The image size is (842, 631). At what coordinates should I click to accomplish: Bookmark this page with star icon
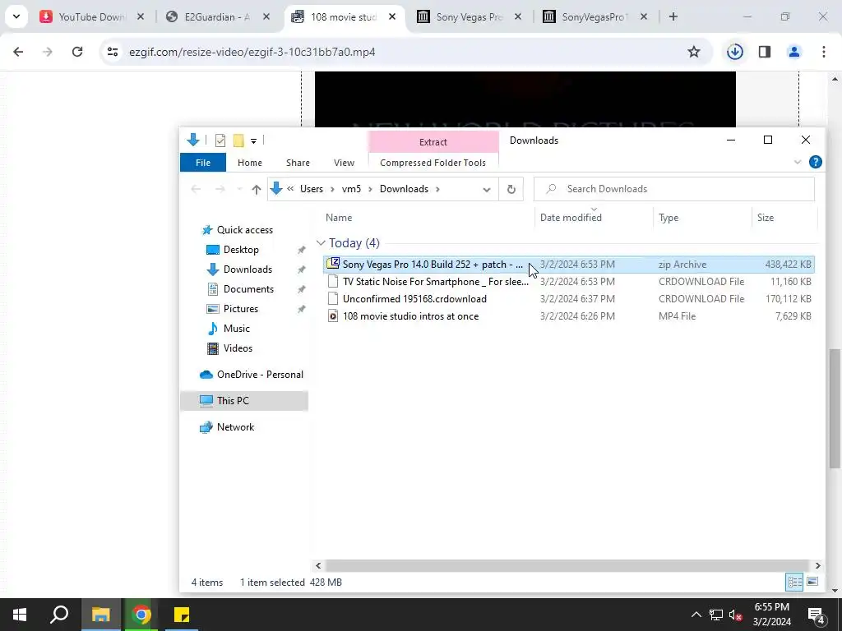coord(694,52)
